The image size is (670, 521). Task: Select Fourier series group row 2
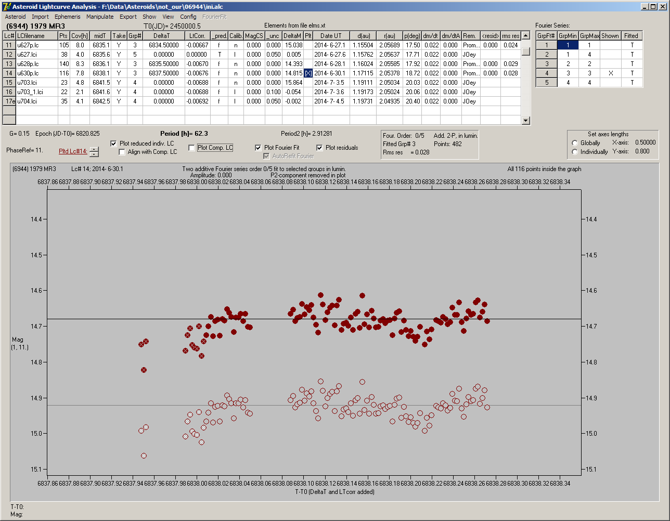[x=547, y=55]
